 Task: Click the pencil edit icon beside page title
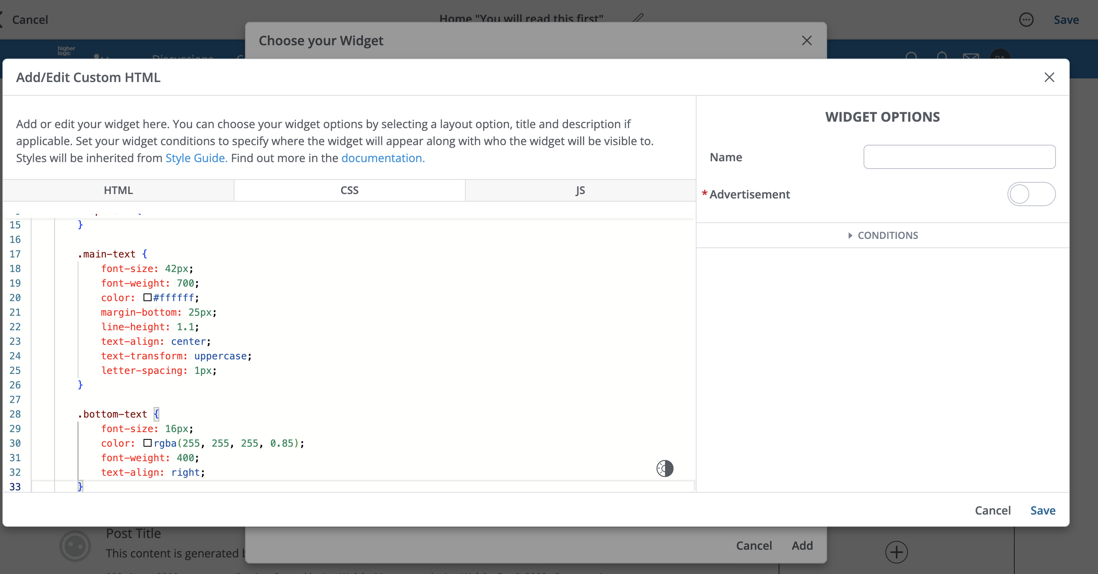(638, 18)
